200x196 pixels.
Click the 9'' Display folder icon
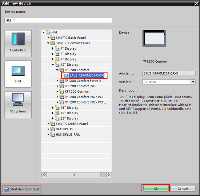pyautogui.click(x=57, y=59)
